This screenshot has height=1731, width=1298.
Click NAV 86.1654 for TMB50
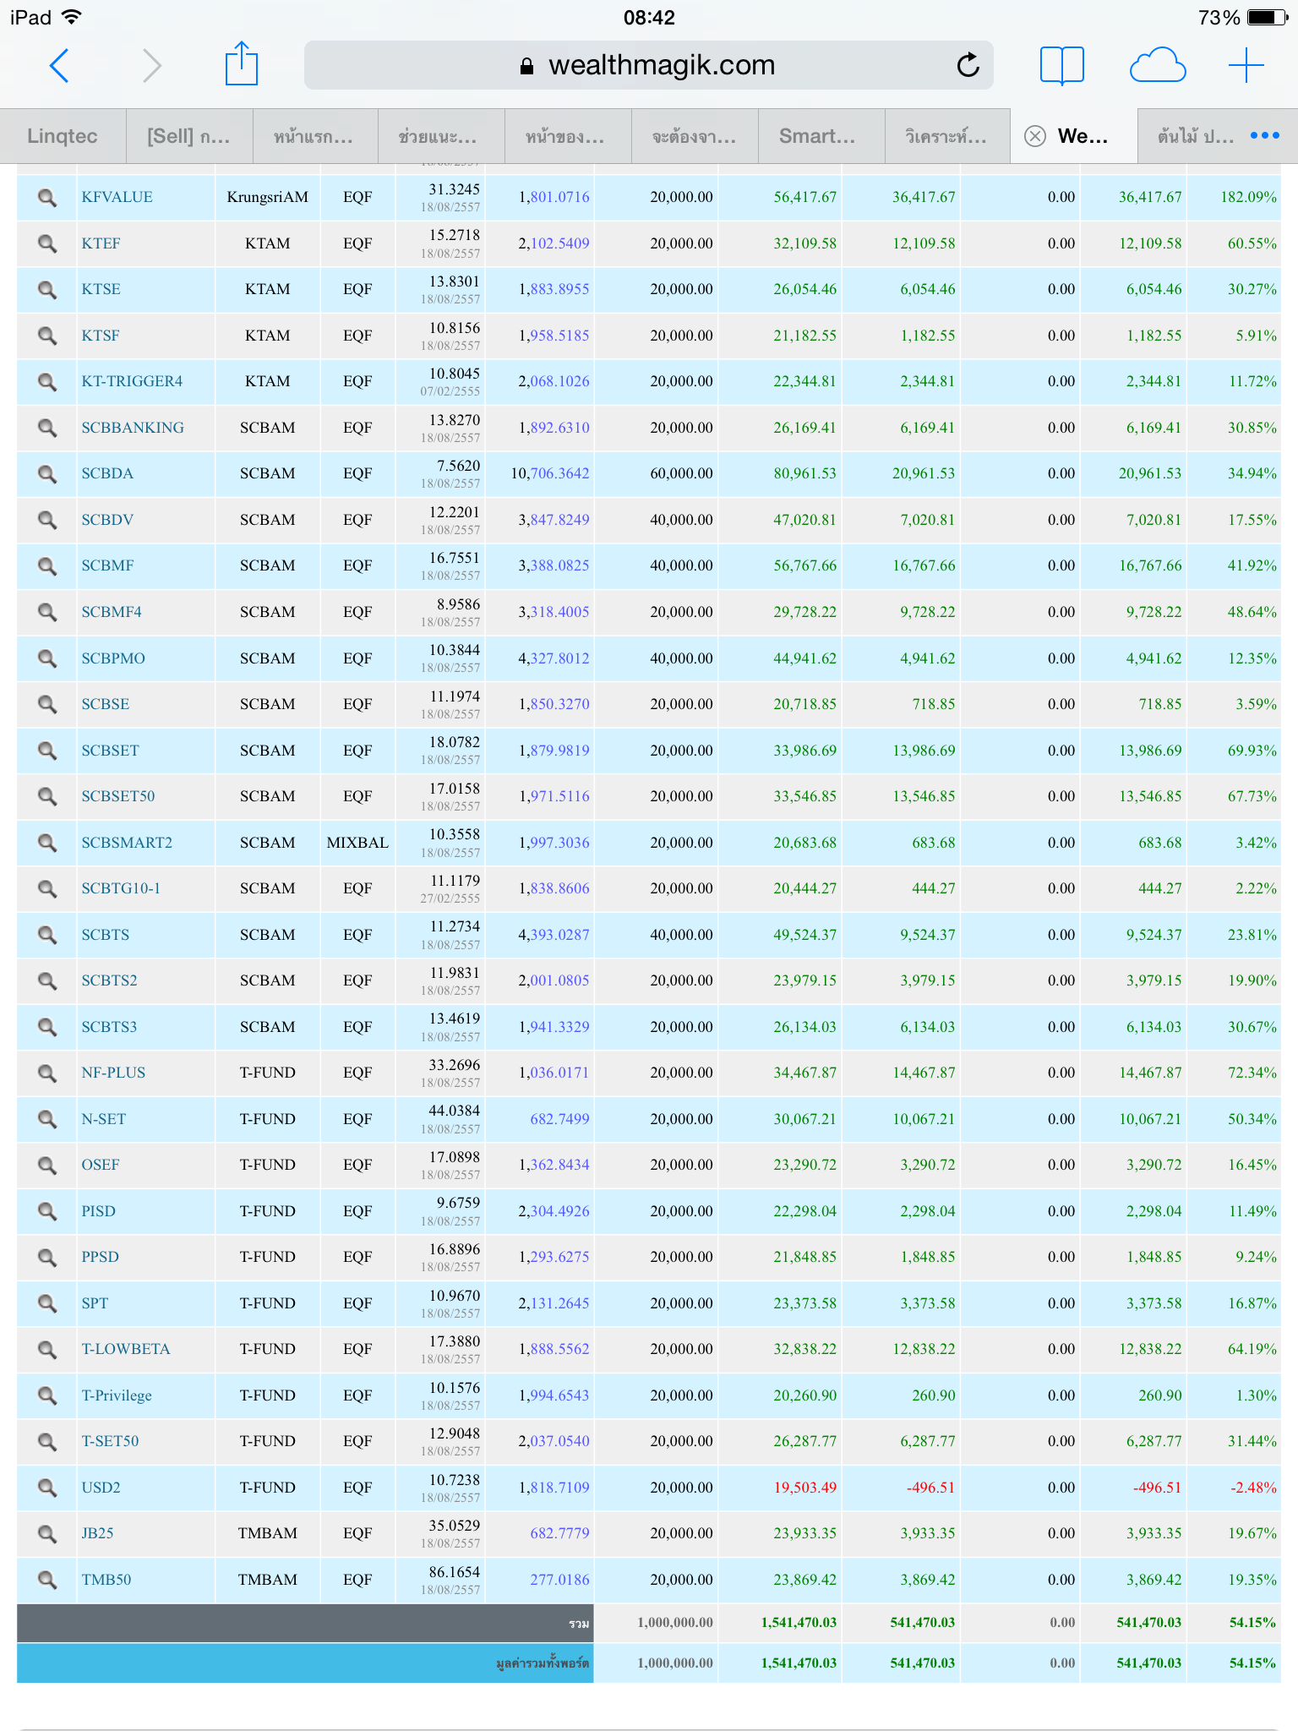coord(454,1572)
